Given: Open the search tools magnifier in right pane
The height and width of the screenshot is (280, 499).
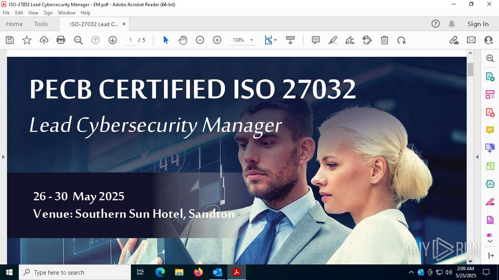Looking at the screenshot, I should 490,58.
